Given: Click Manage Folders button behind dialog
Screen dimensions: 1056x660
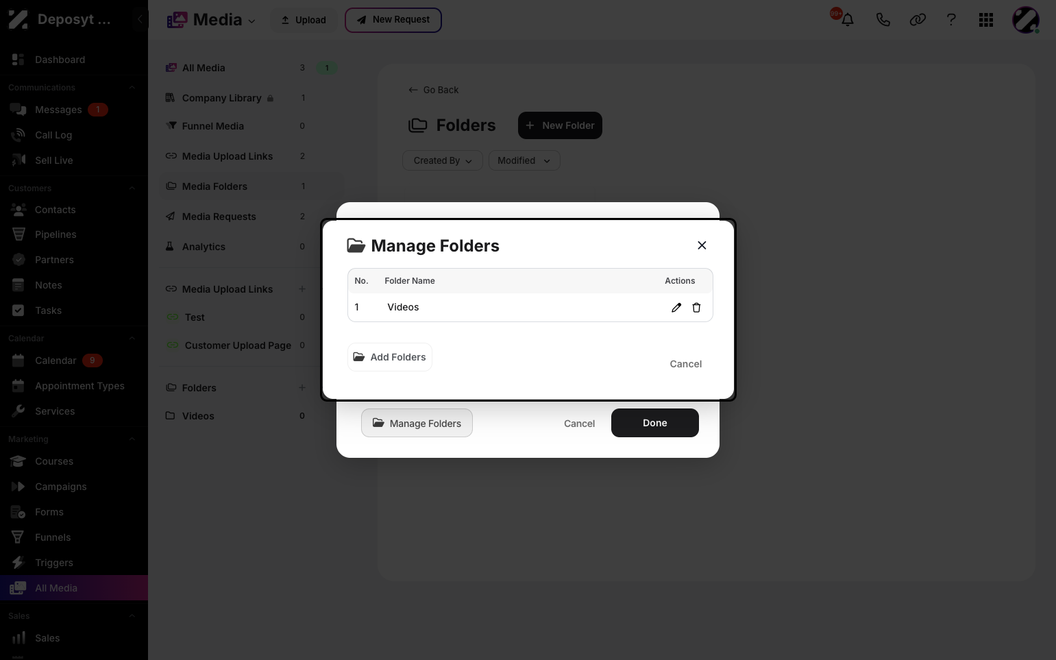Looking at the screenshot, I should click(x=417, y=424).
